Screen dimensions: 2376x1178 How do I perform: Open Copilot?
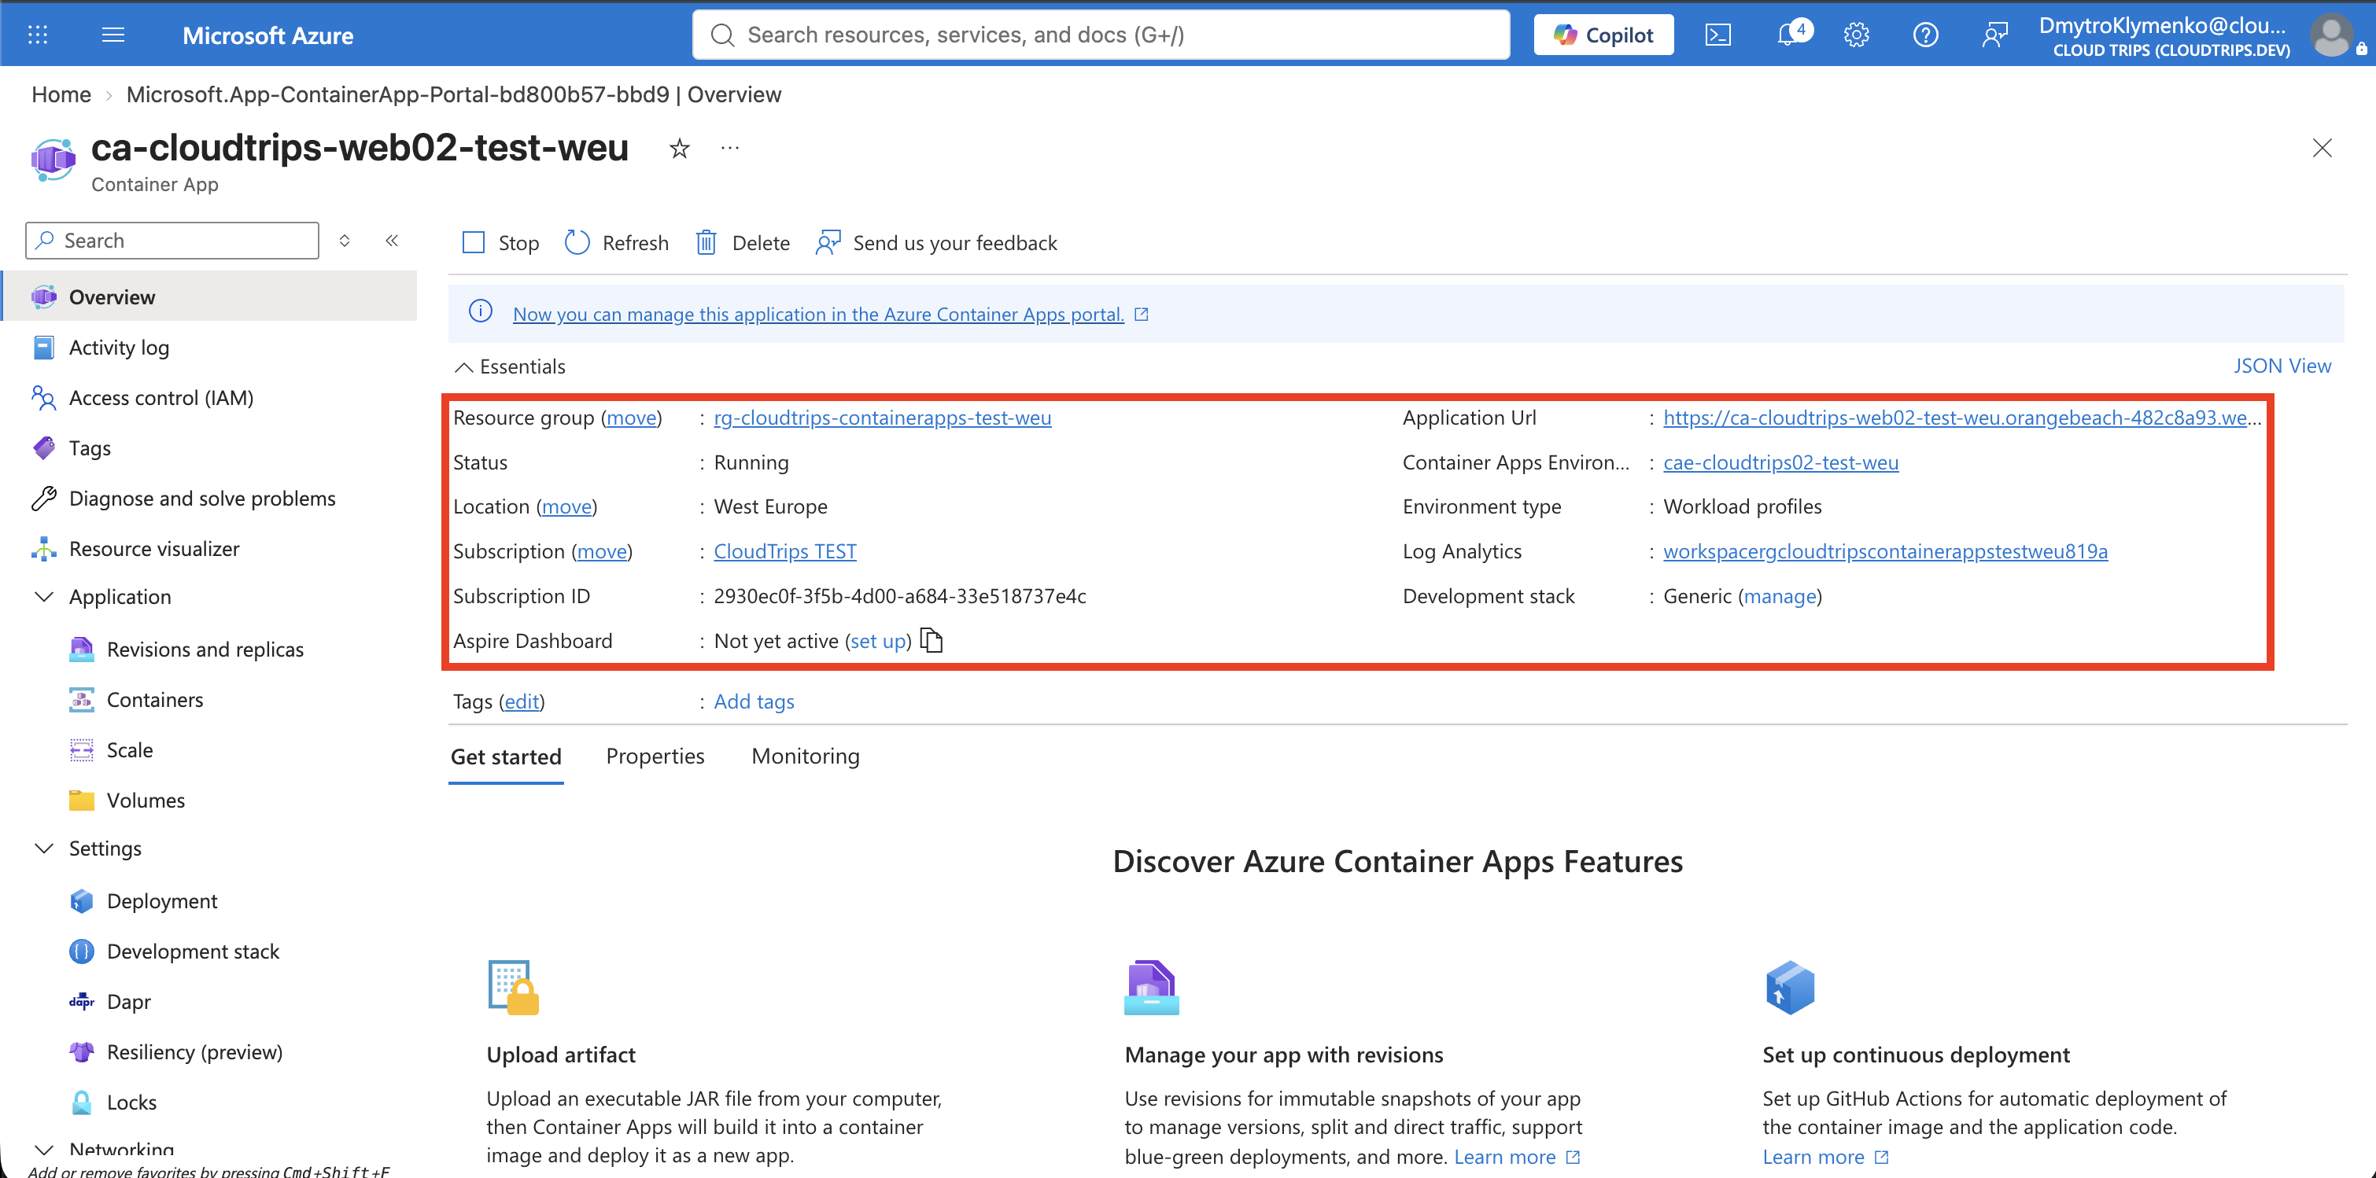pyautogui.click(x=1603, y=35)
